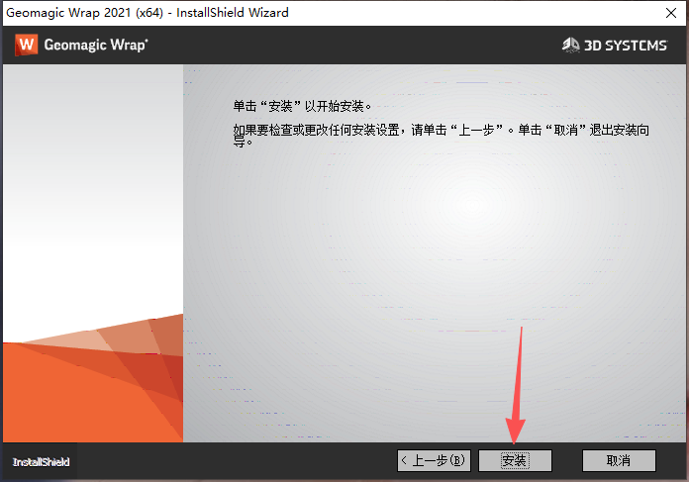Screen dimensions: 689x482
Task: Click the orange geometric artwork on left
Action: [89, 386]
